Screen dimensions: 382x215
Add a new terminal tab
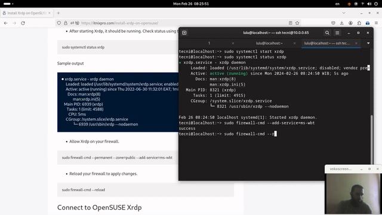pos(184,33)
